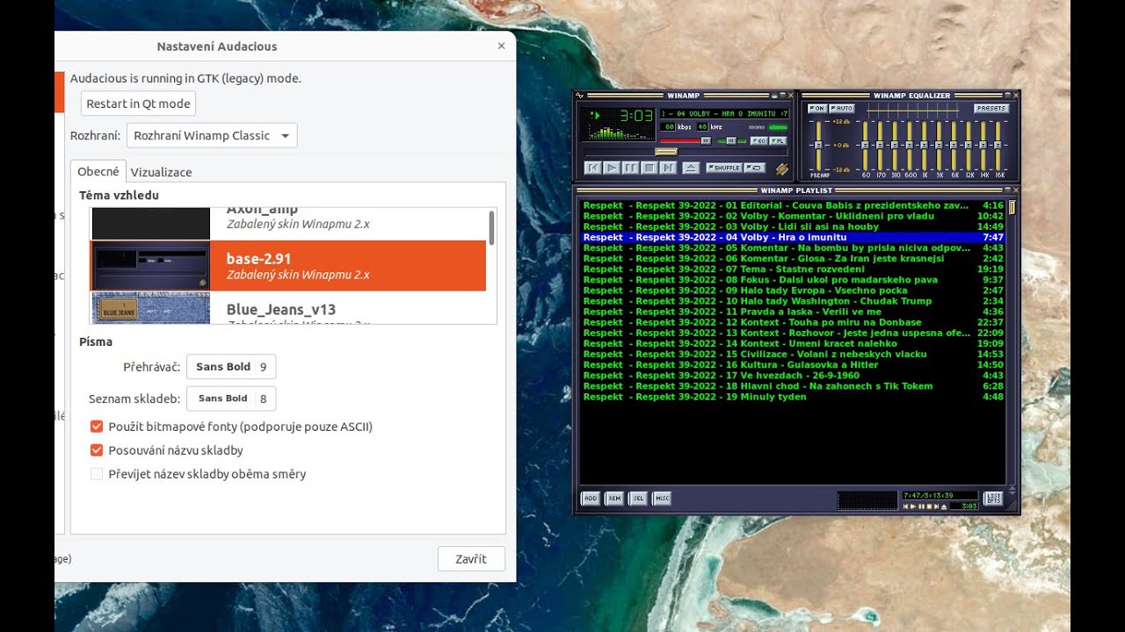
Task: Toggle Převíjet název skladby oběma směry checkbox
Action: click(97, 474)
